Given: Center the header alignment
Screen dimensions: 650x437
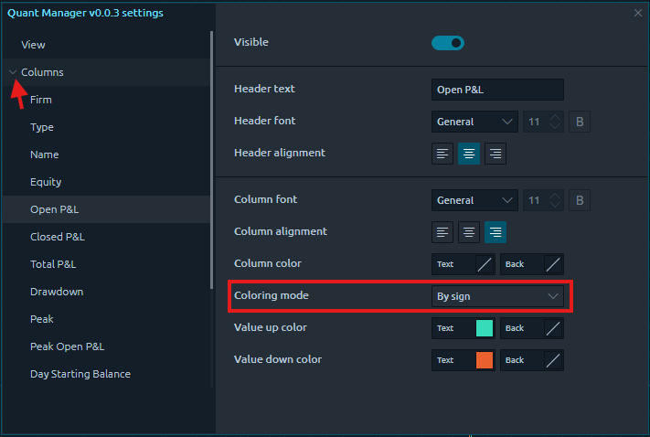Looking at the screenshot, I should [x=469, y=154].
